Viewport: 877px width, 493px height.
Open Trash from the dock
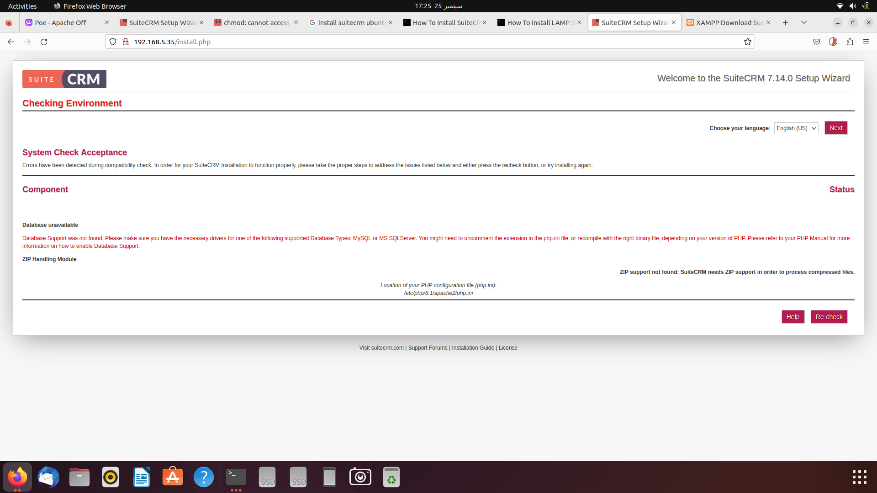coord(391,477)
